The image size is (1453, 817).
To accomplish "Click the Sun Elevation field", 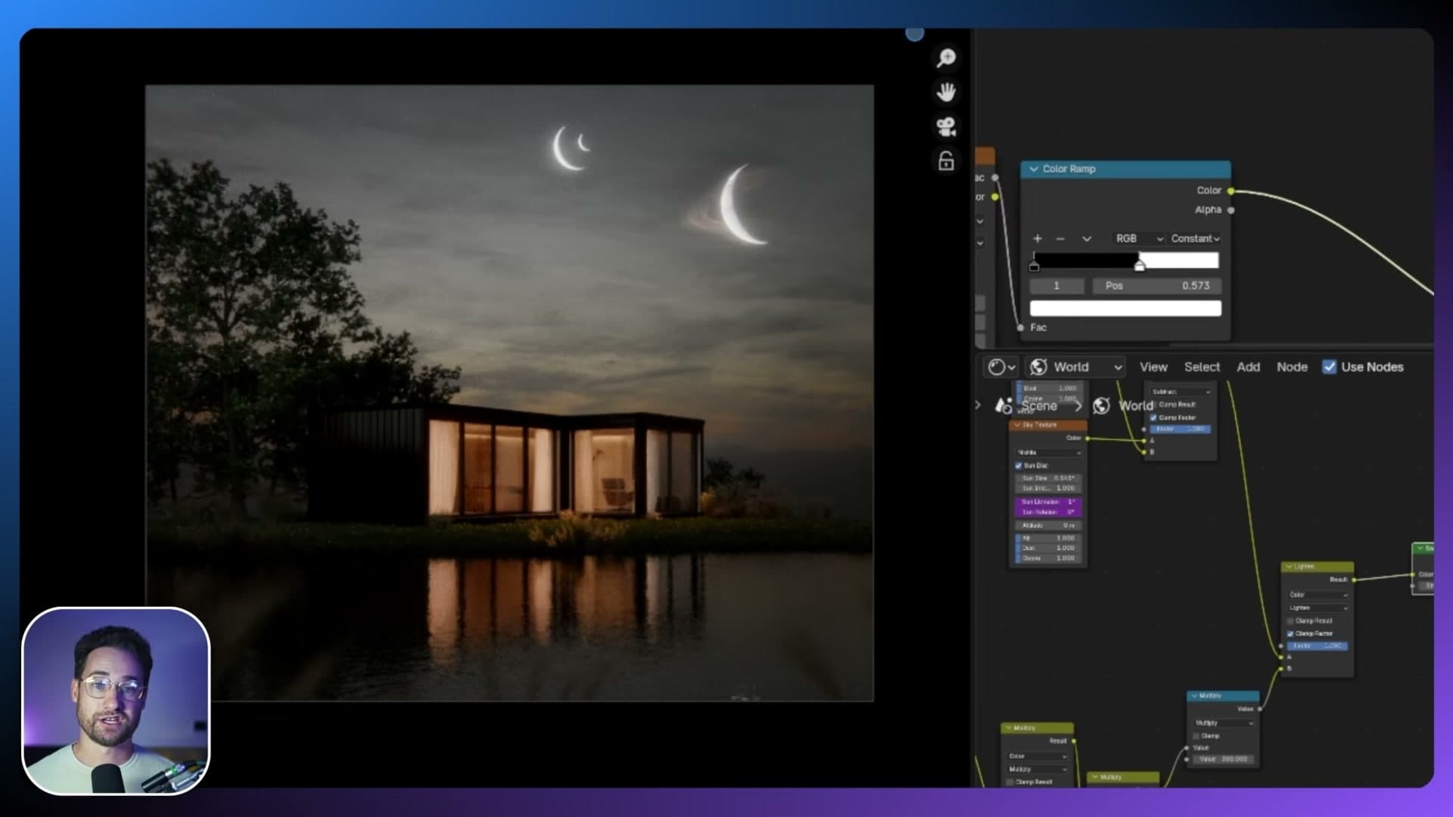I will pos(1049,502).
